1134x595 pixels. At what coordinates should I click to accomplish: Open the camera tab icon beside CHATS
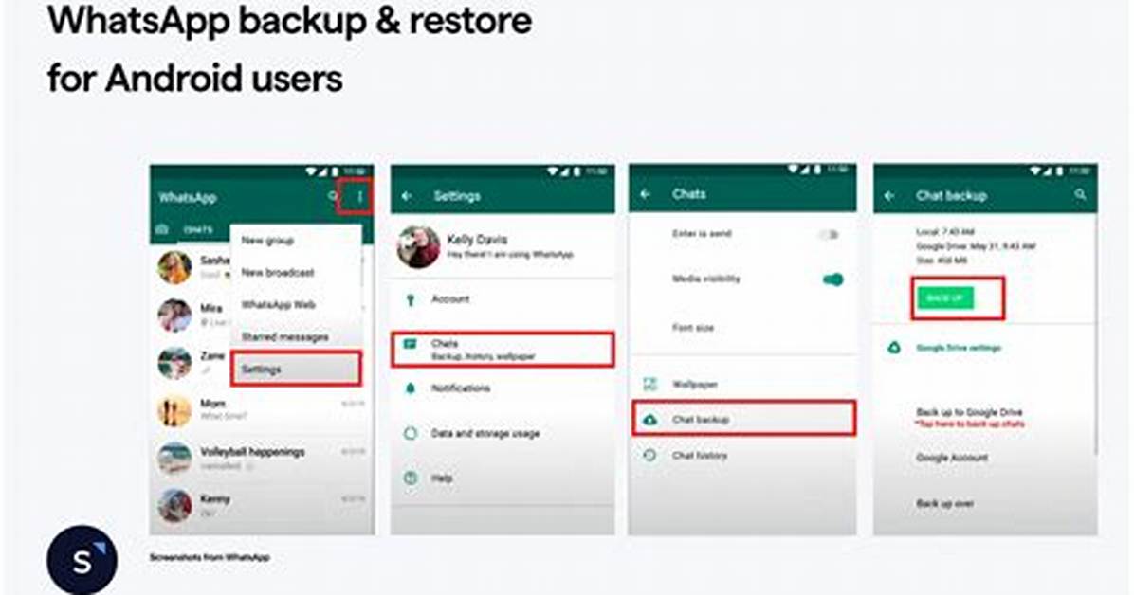(162, 229)
